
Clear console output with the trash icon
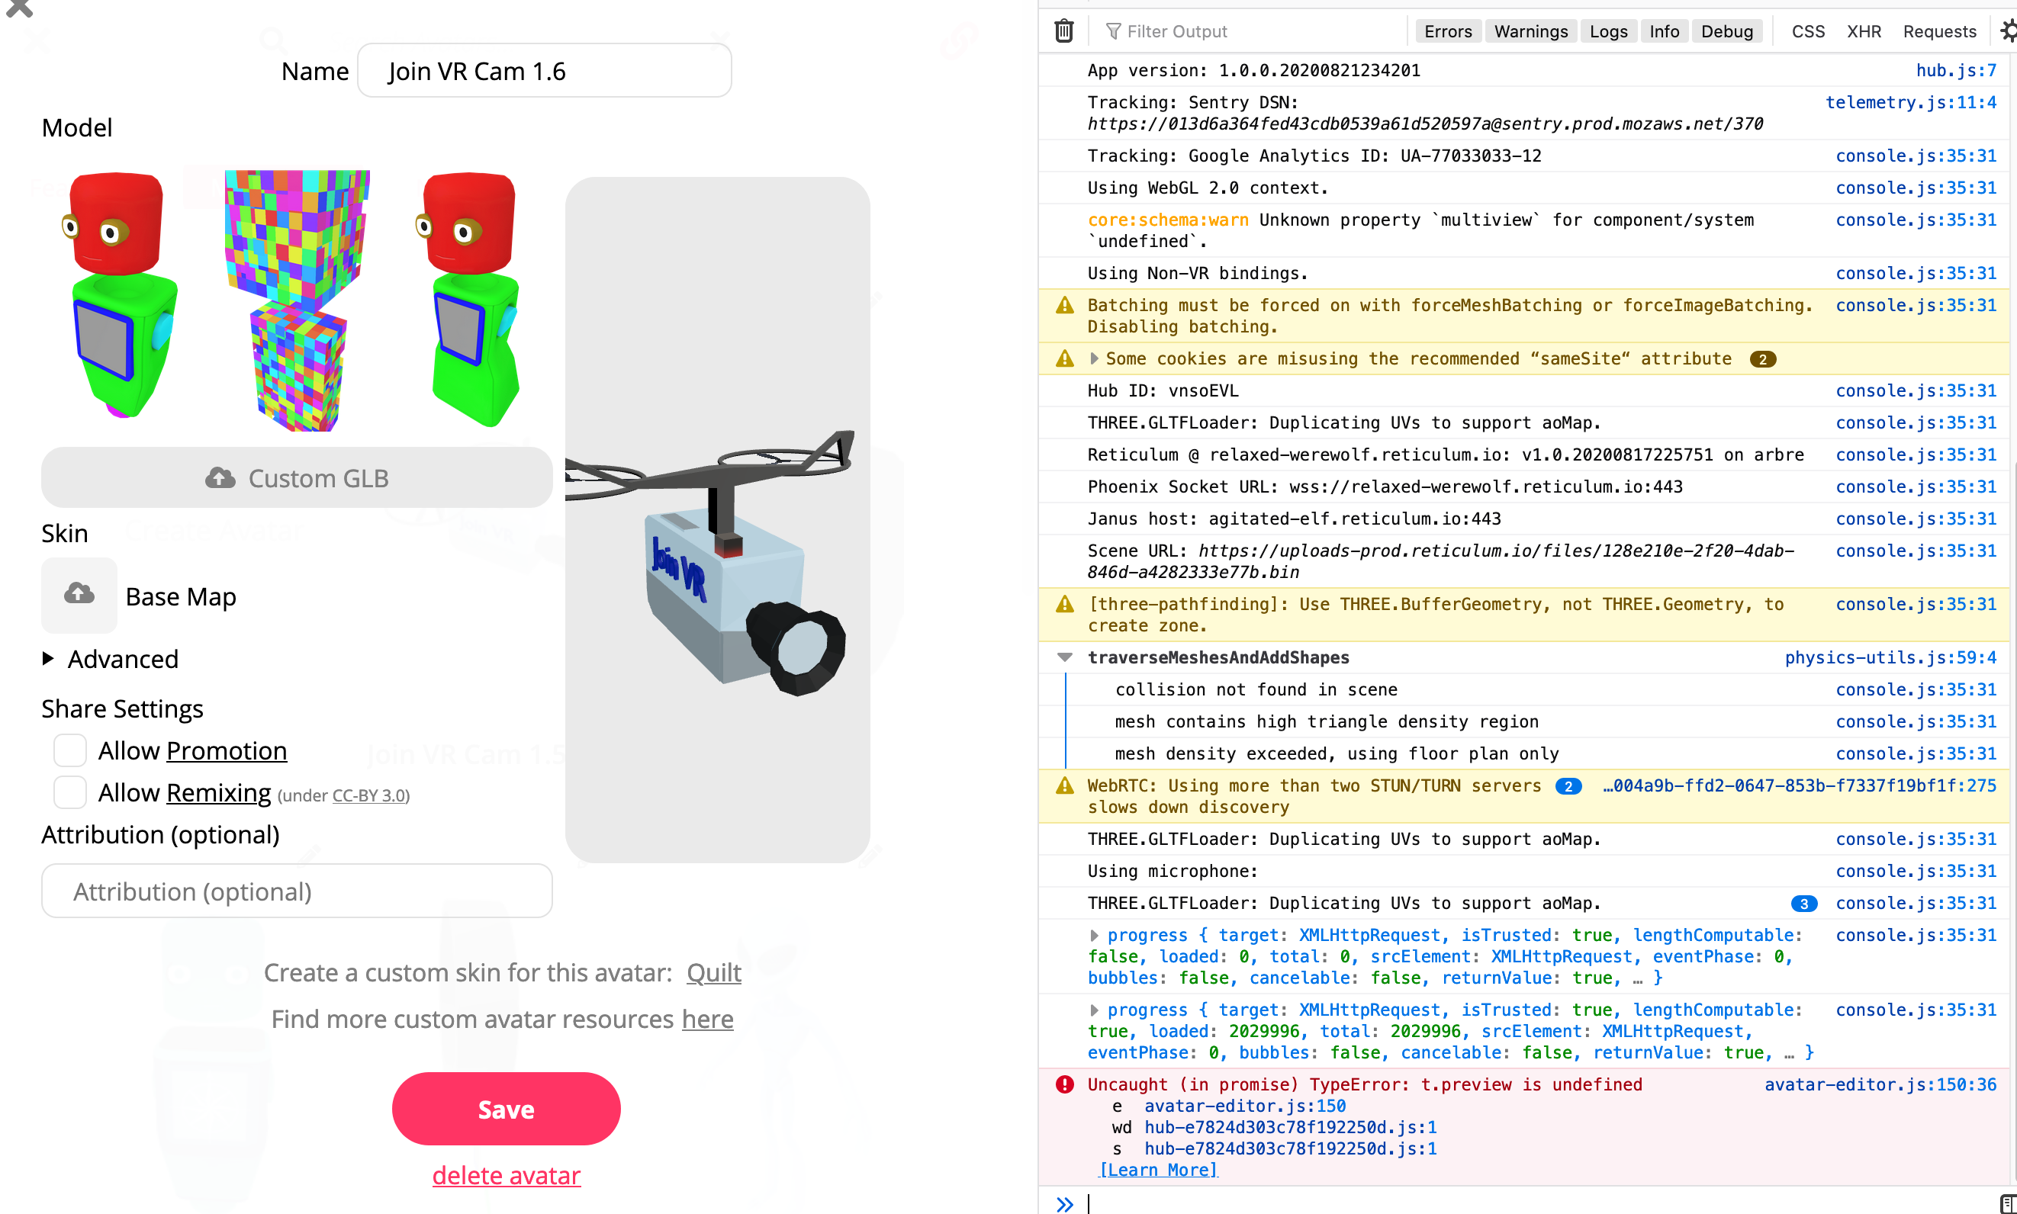tap(1063, 31)
